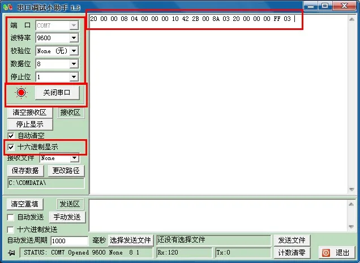Click the red port status indicator light
360x263 pixels.
click(x=22, y=93)
